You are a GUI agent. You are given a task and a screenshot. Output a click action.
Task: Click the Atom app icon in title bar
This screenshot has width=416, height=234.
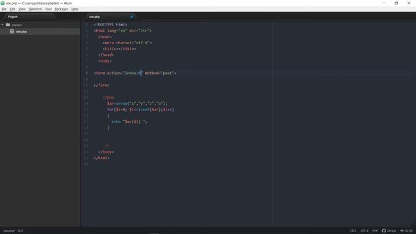3,3
